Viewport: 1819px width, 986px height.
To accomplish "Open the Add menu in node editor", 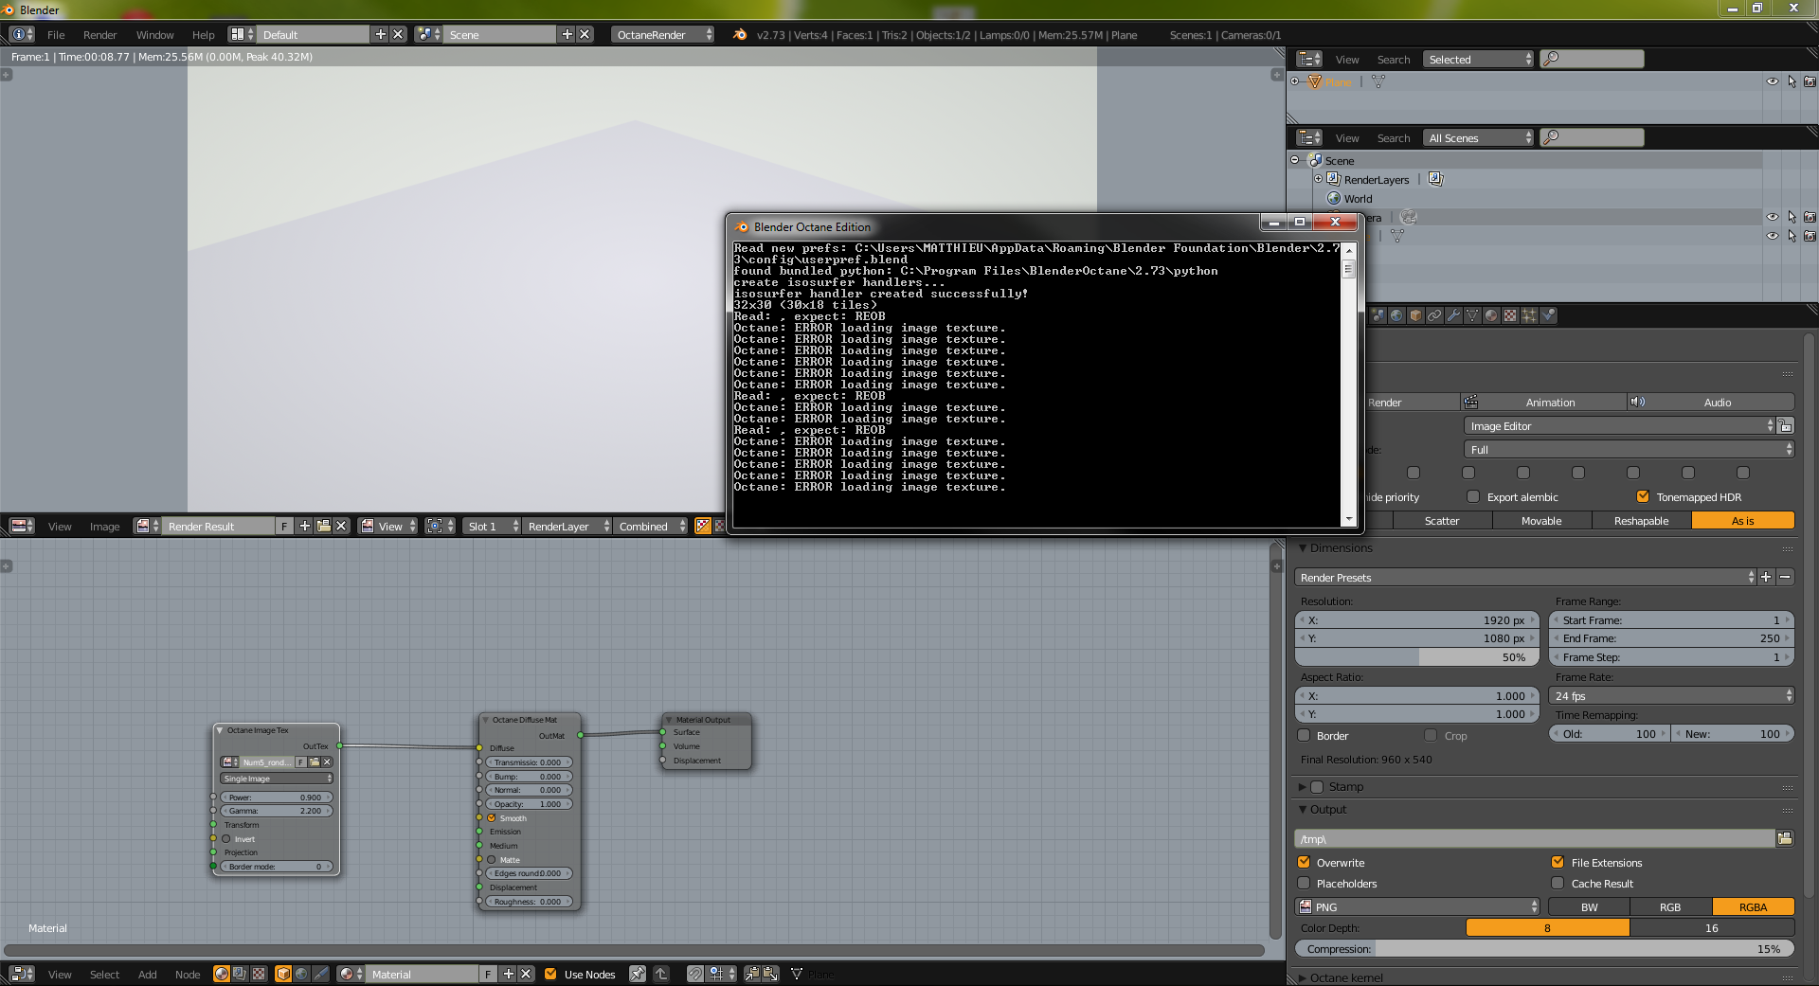I will (147, 975).
